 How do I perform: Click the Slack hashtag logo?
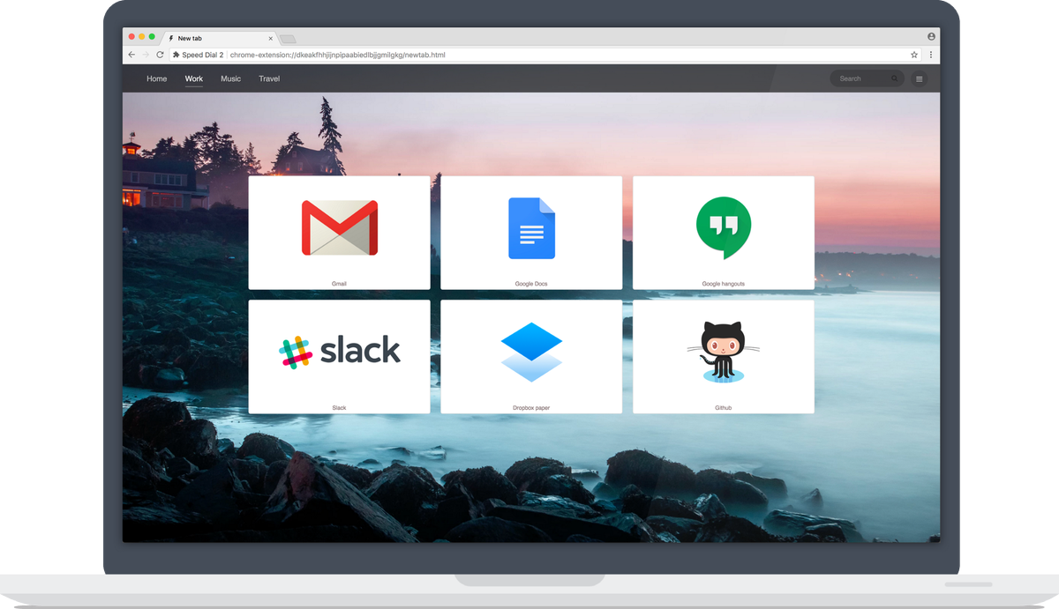[296, 352]
